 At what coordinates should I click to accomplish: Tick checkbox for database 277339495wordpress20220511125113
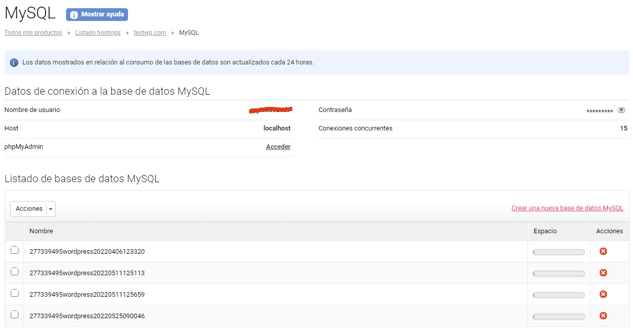(x=14, y=272)
